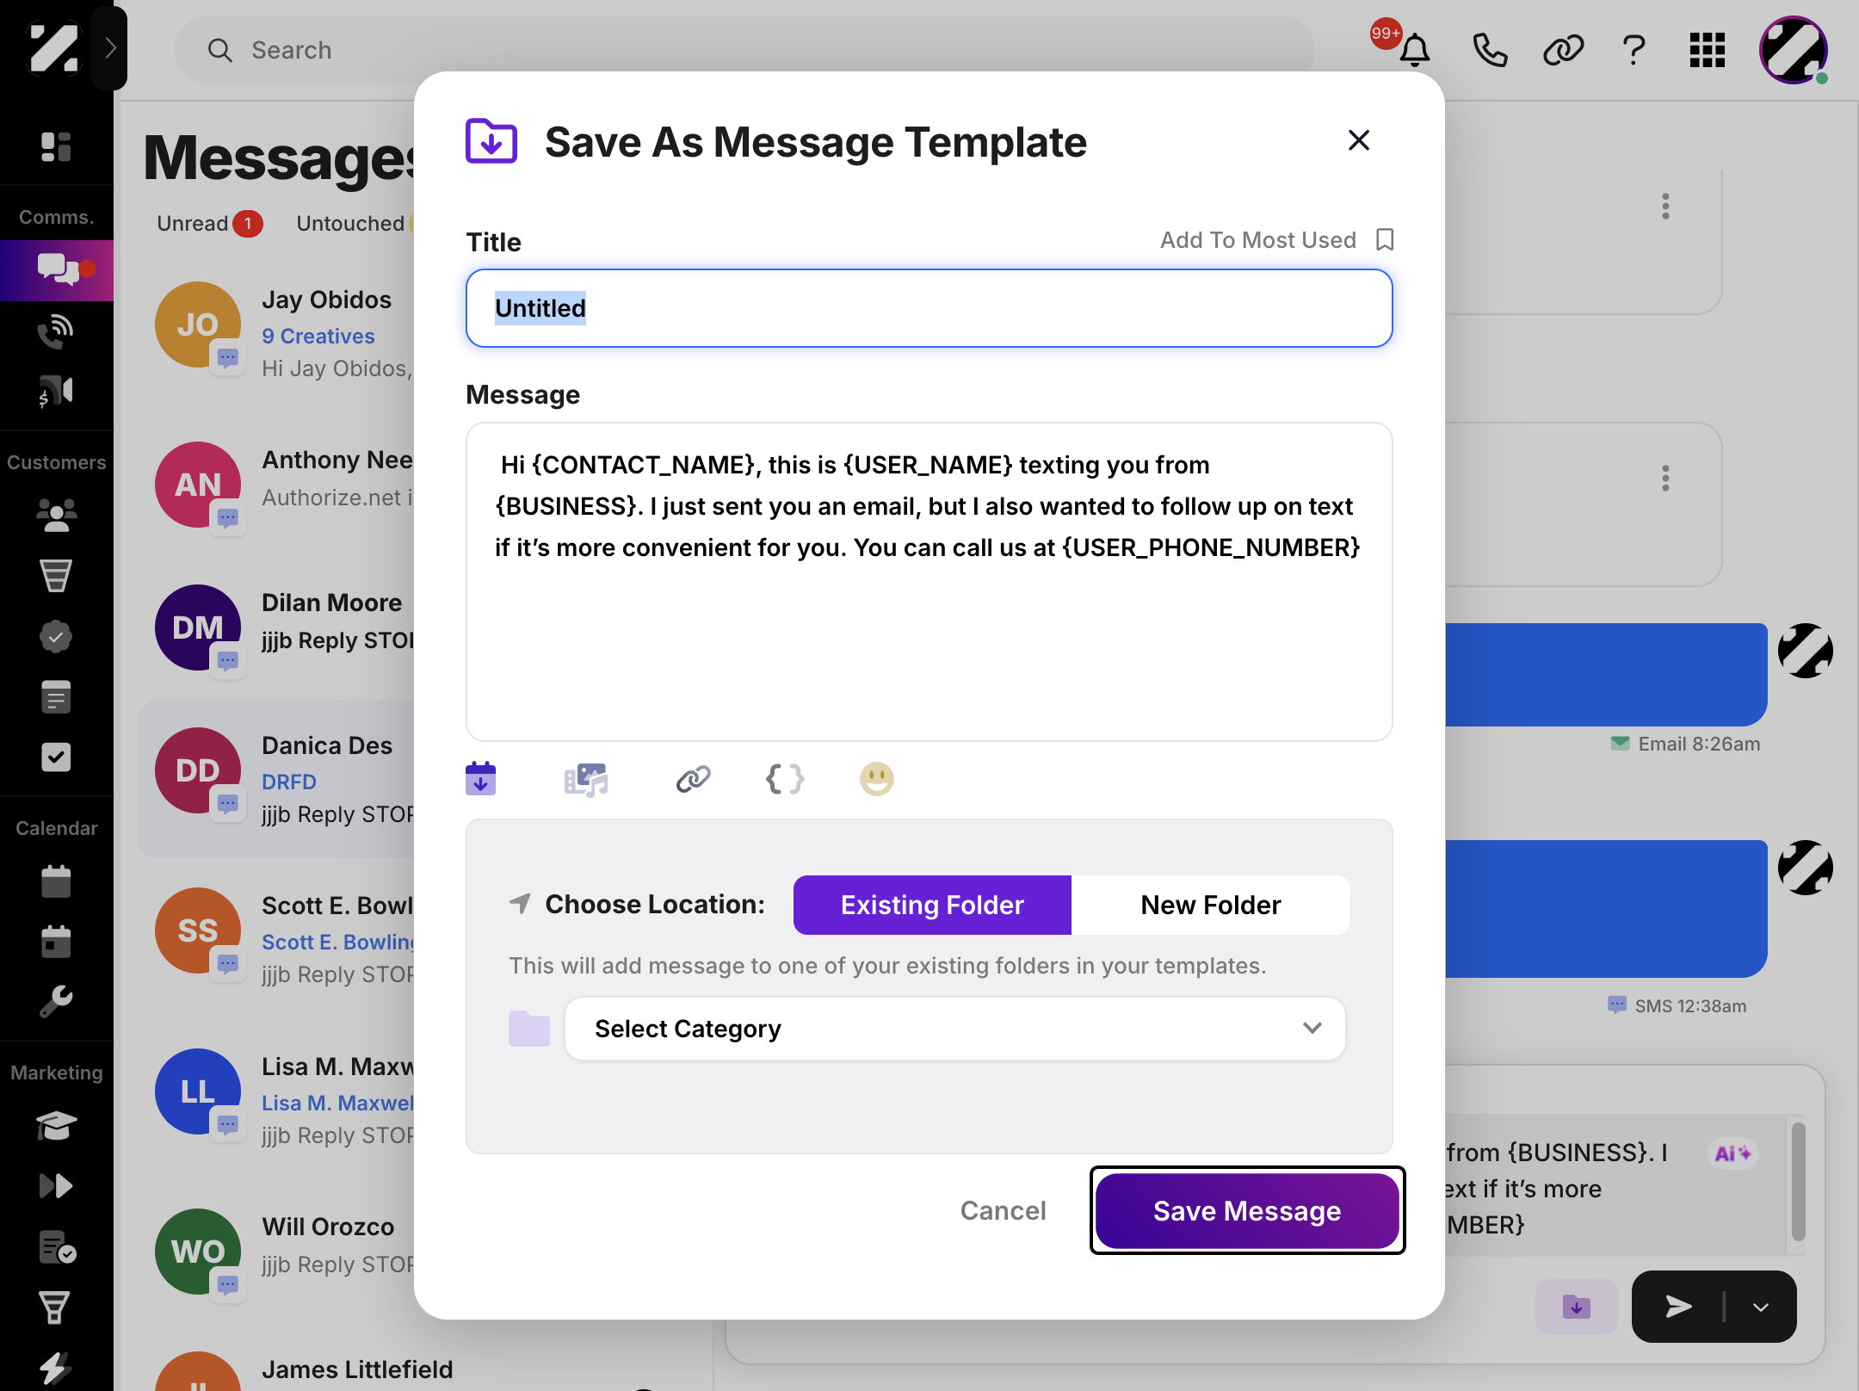This screenshot has width=1859, height=1391.
Task: Open the marketing funnel icon near sidebar bottom
Action: [x=54, y=1308]
